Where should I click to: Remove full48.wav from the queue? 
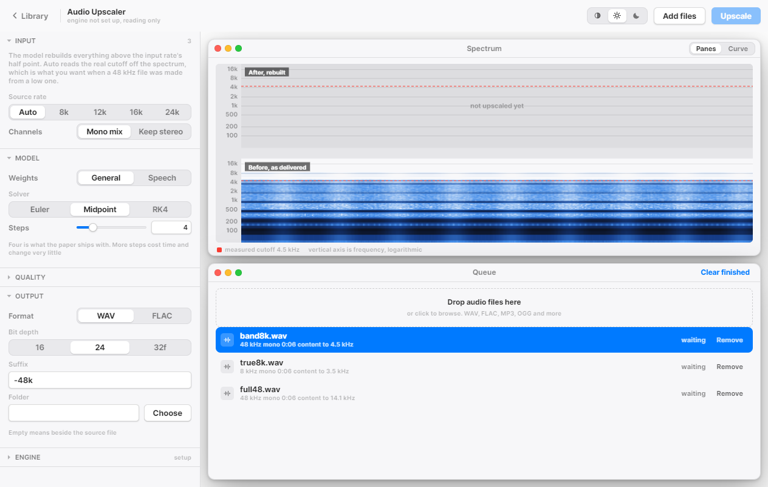point(730,393)
